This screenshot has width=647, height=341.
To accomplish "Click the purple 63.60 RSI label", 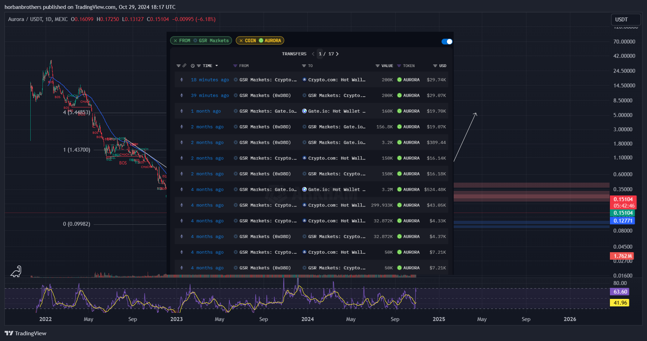I will [x=620, y=292].
